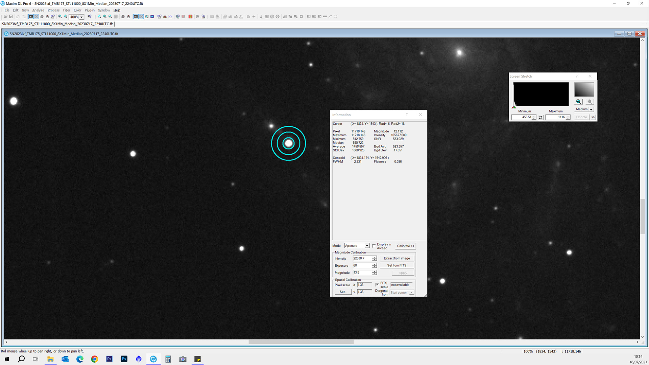Expand the Screen Stretch >> button
649x365 pixels.
coord(593,117)
